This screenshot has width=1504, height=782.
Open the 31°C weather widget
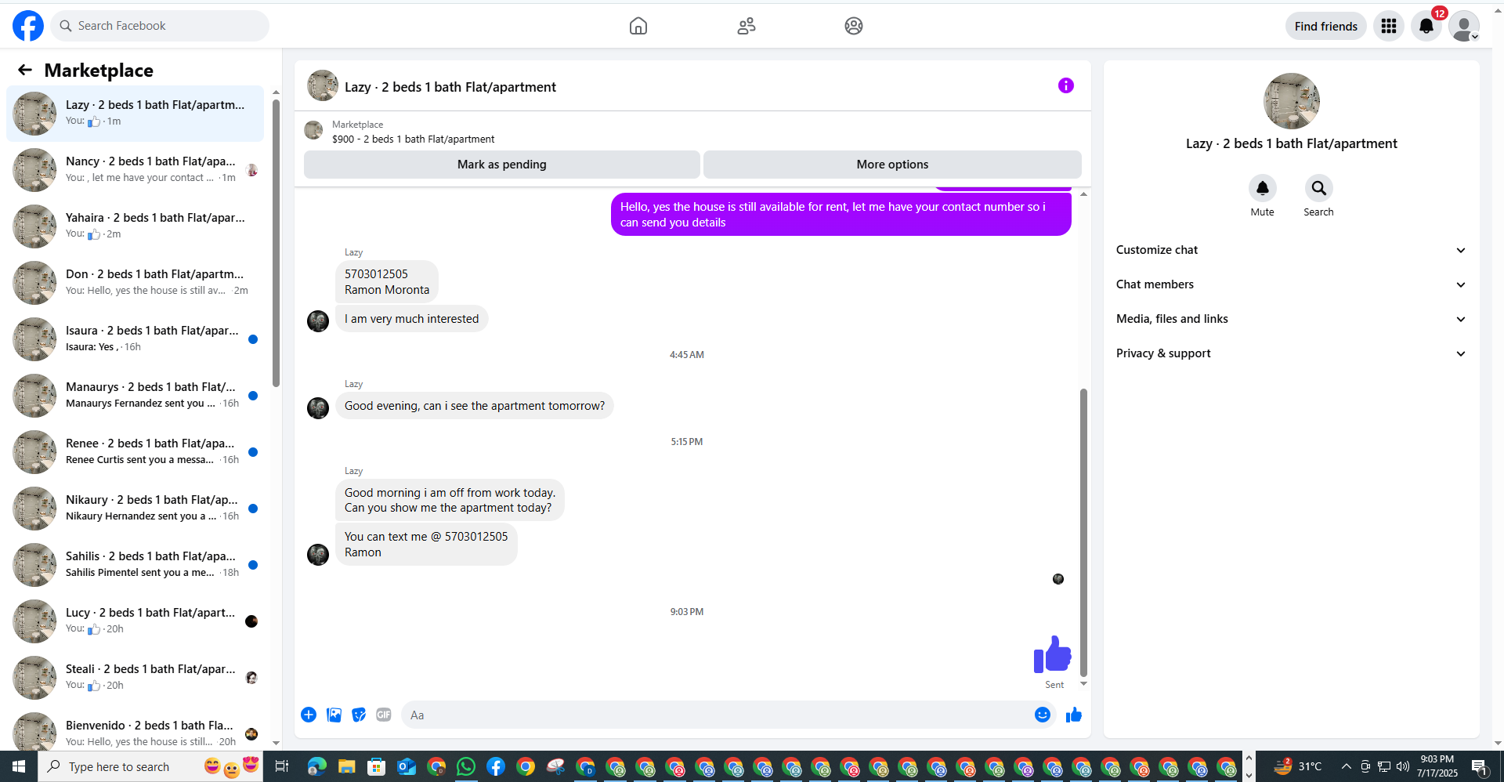pos(1298,766)
